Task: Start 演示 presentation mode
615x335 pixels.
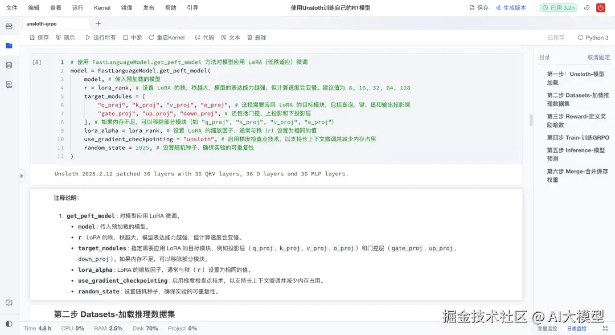Action: coord(65,38)
